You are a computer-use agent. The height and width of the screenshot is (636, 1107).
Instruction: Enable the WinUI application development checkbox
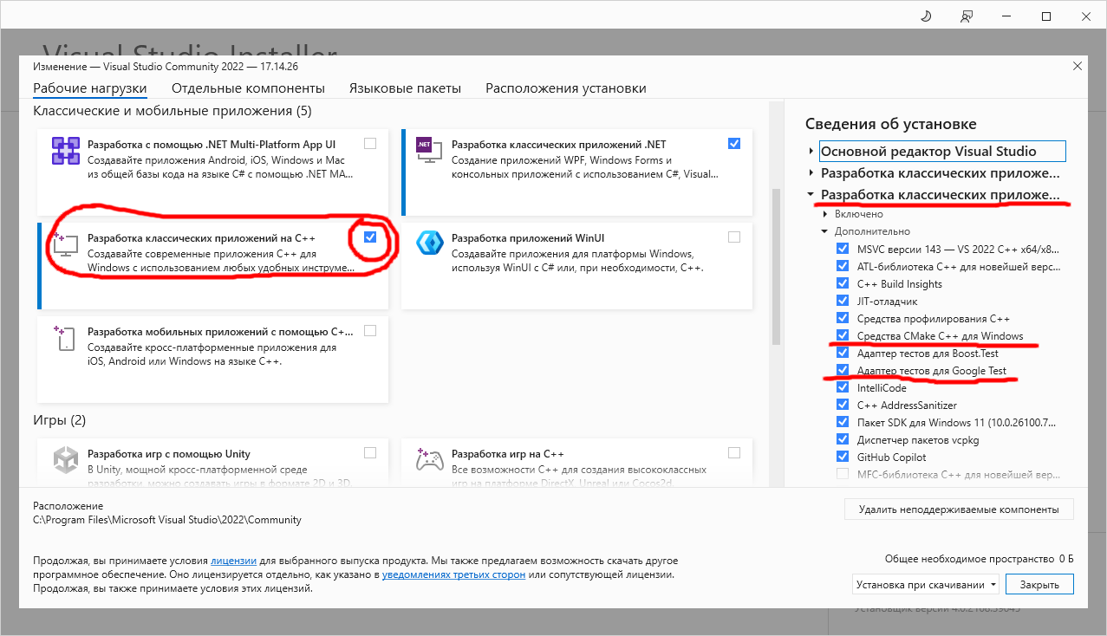pyautogui.click(x=734, y=237)
